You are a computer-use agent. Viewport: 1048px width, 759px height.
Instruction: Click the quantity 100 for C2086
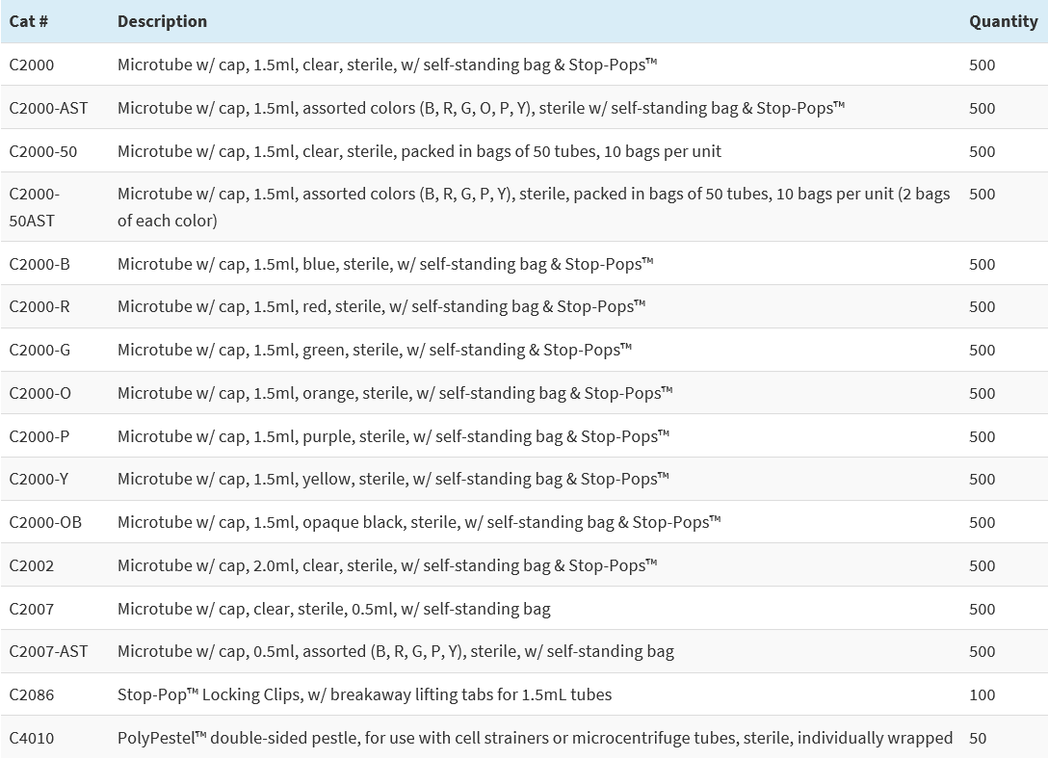click(x=982, y=694)
